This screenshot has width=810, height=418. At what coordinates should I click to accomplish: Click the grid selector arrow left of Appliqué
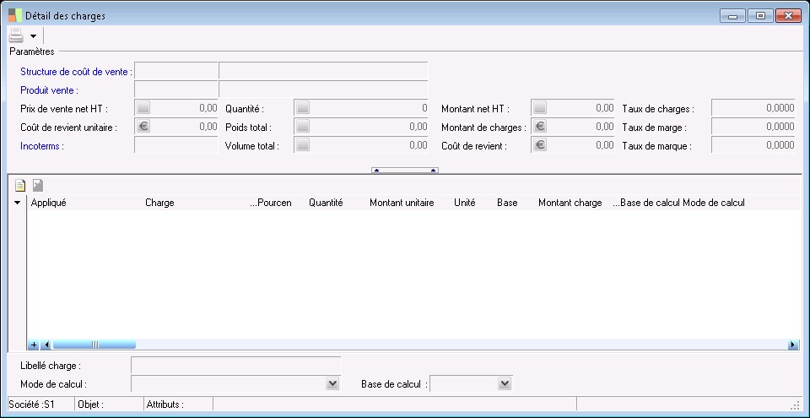coord(18,204)
